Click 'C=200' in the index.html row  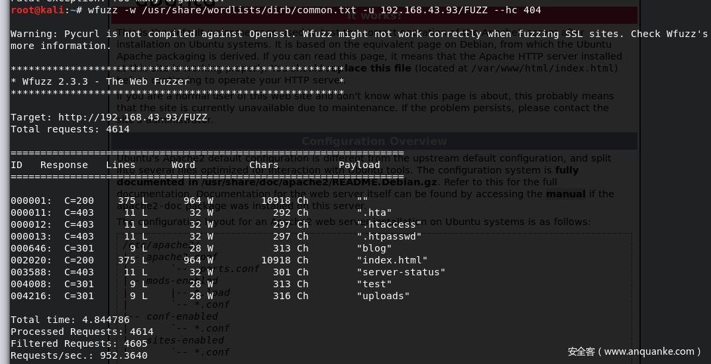tap(79, 260)
